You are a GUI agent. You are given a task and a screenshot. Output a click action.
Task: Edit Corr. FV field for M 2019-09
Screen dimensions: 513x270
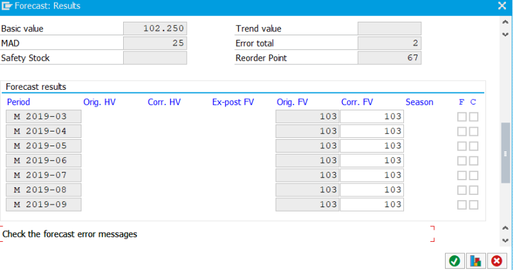[x=372, y=205]
